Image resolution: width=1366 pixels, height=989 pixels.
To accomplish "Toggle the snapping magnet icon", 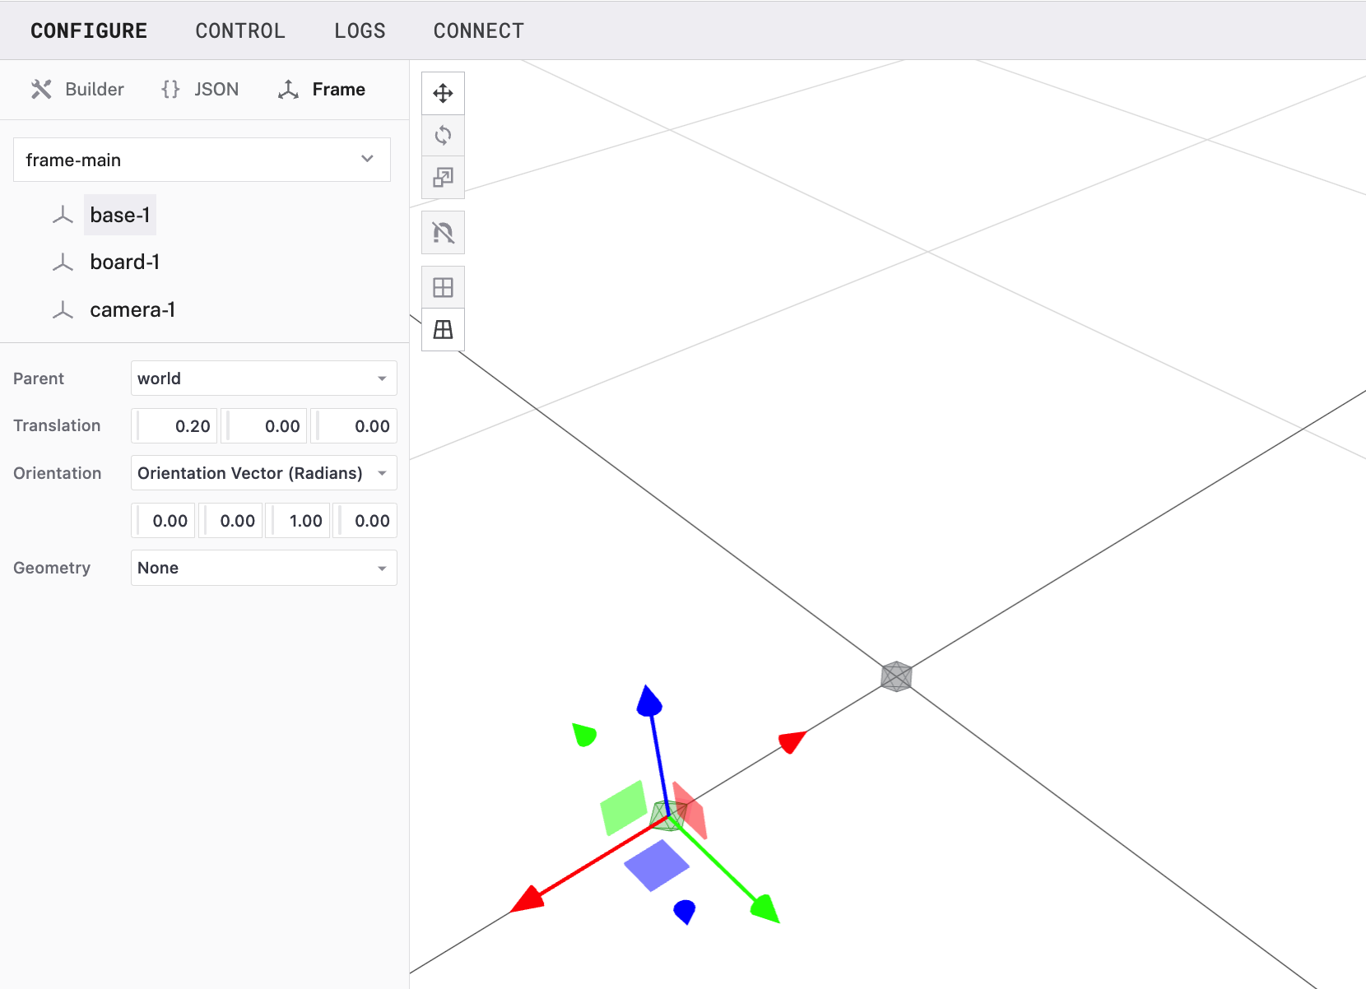I will pyautogui.click(x=443, y=233).
